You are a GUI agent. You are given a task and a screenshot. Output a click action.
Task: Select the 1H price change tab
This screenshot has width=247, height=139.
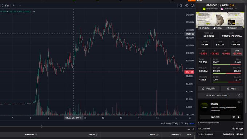pos(214,52)
